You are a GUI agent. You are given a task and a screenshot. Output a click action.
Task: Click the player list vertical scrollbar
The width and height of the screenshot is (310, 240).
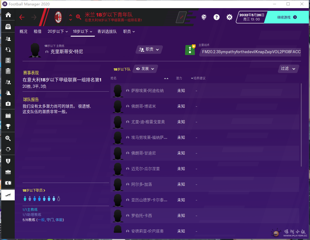click(301, 125)
